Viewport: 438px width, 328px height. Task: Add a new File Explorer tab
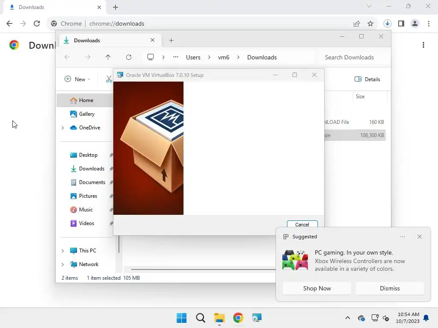pyautogui.click(x=171, y=41)
